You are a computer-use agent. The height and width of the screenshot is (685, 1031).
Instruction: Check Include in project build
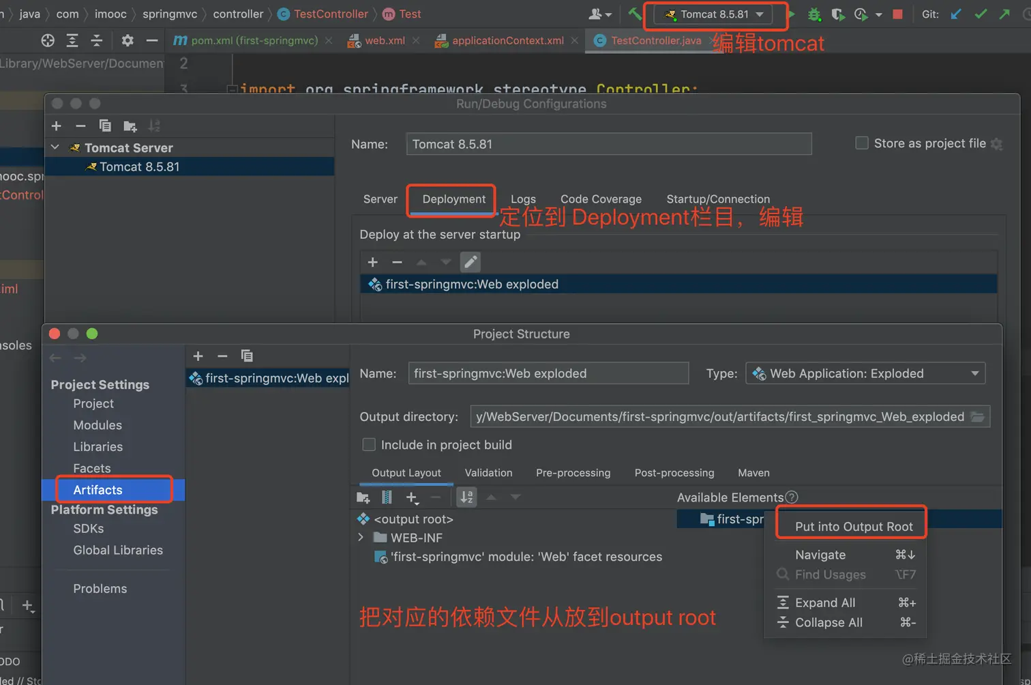(369, 445)
